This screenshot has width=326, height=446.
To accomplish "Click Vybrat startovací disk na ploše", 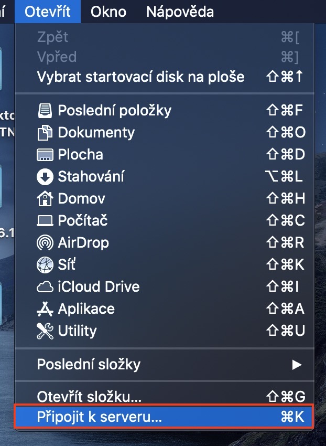I will click(131, 76).
